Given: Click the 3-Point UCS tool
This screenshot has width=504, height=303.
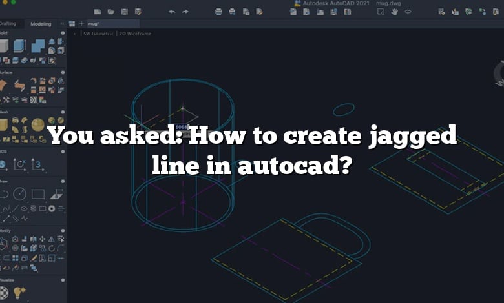Looking at the screenshot, I should [37, 164].
